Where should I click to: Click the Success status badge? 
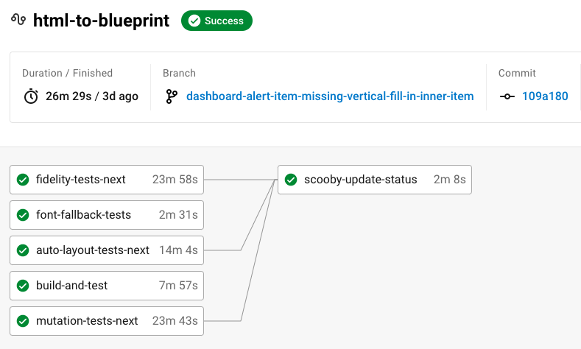(216, 21)
